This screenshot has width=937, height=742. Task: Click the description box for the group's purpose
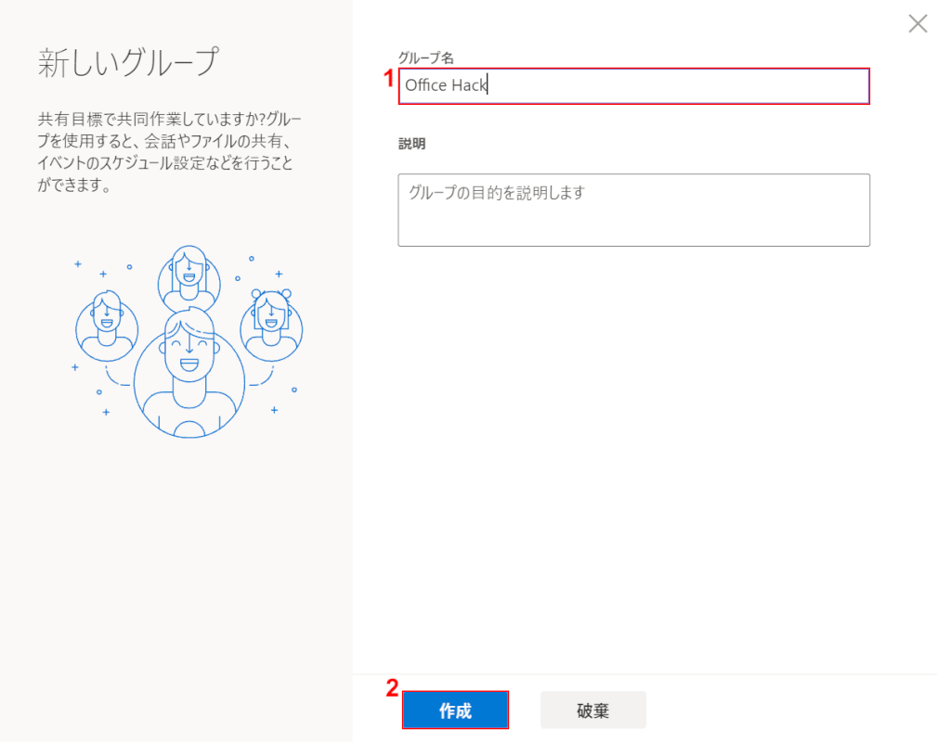pos(634,211)
